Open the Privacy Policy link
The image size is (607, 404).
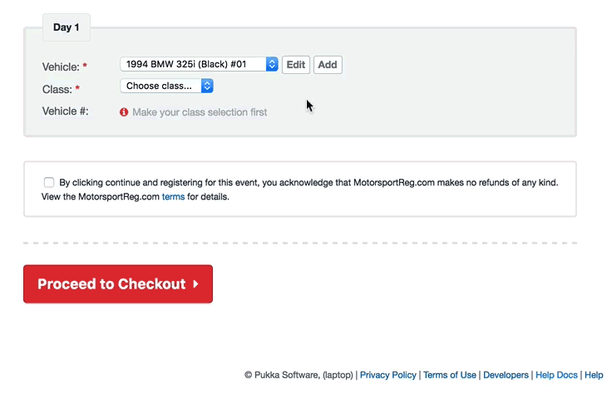387,375
